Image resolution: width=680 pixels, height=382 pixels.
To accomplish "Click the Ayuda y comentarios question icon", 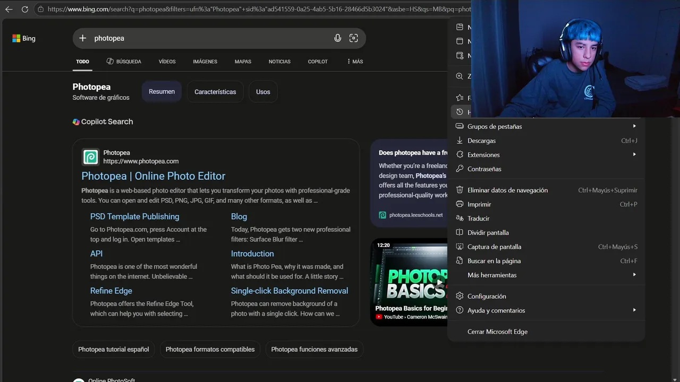I will click(x=460, y=310).
